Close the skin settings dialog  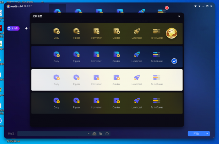pos(179,16)
